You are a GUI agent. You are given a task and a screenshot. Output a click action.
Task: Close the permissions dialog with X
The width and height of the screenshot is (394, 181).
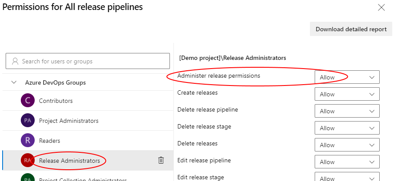[381, 7]
